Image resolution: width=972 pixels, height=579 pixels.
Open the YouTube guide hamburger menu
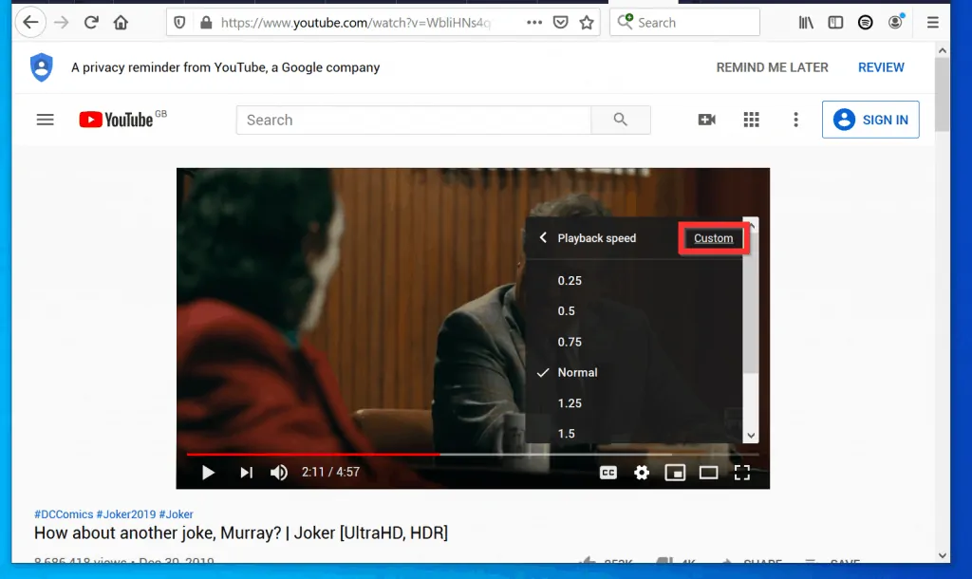[46, 120]
